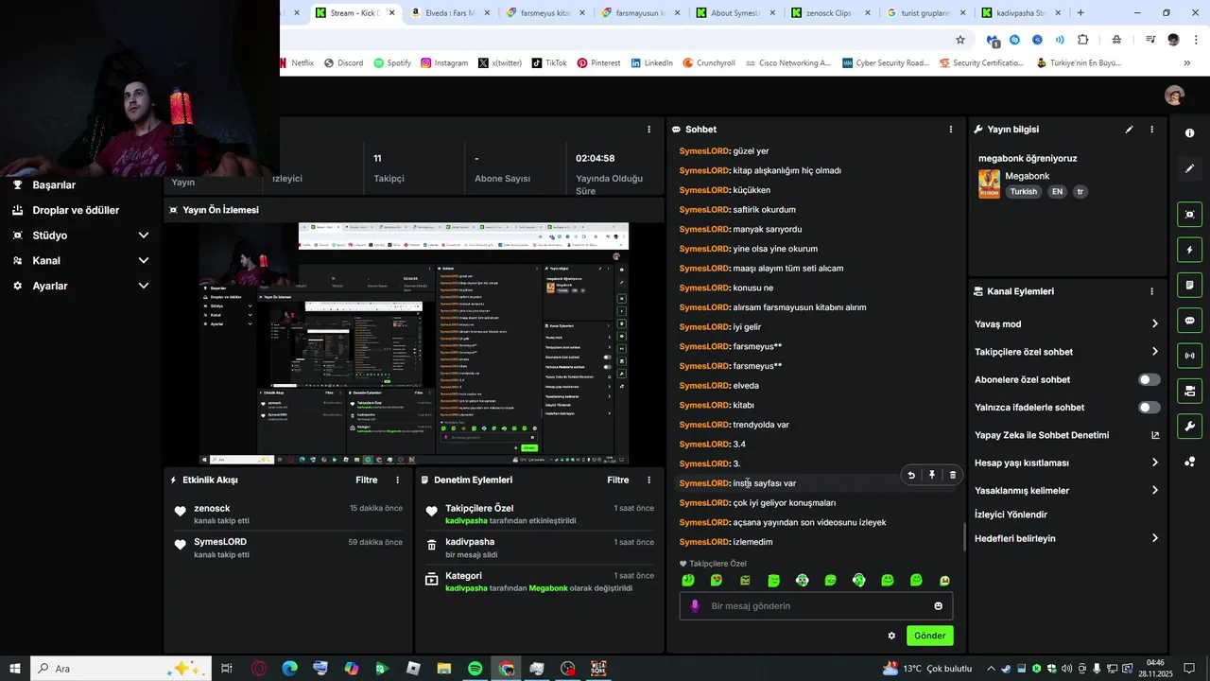Switch to the 'About SymesL' tab
The image size is (1210, 681).
[735, 13]
